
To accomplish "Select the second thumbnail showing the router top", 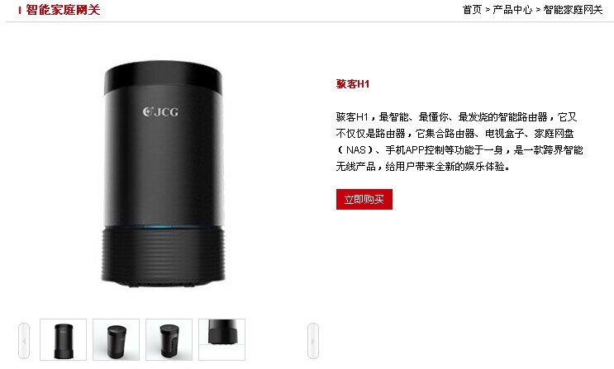I will point(116,339).
